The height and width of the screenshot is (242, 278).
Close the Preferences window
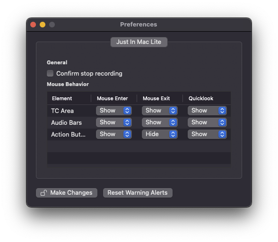(33, 25)
